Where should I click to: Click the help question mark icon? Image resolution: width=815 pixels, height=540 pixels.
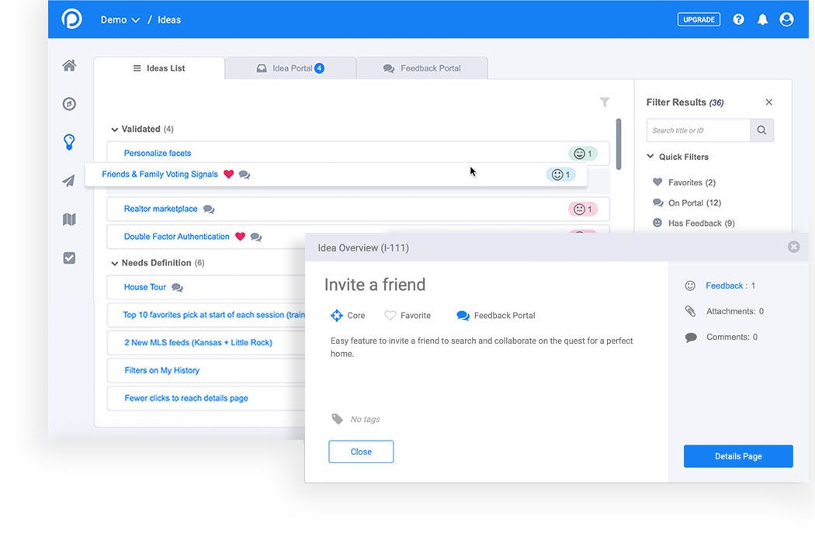[738, 19]
